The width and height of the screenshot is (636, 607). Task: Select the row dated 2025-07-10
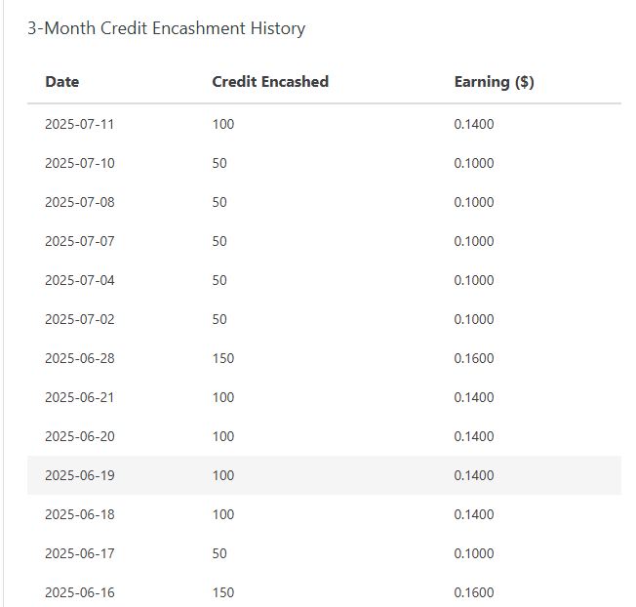coord(79,163)
